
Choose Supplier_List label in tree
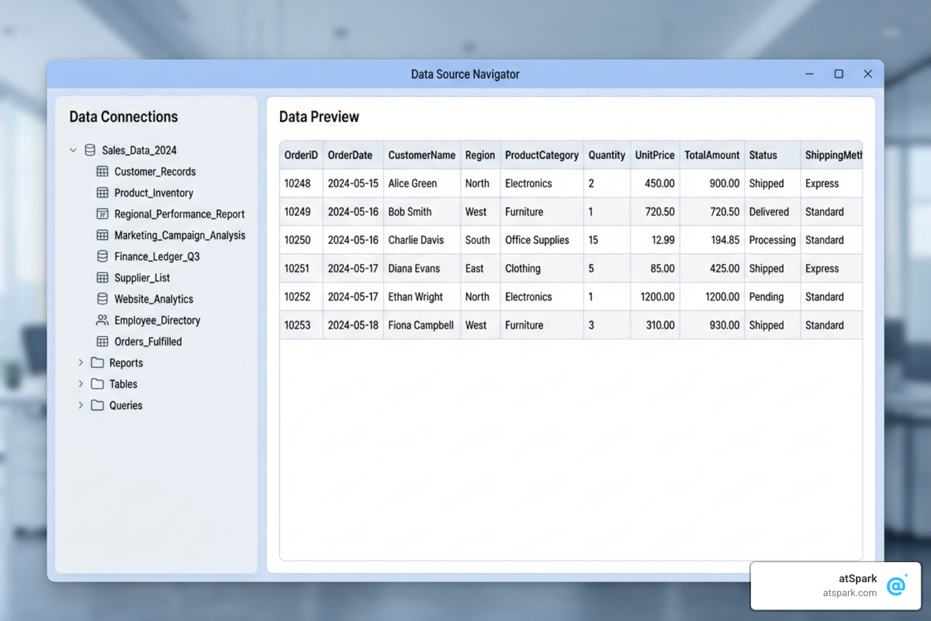pos(142,278)
